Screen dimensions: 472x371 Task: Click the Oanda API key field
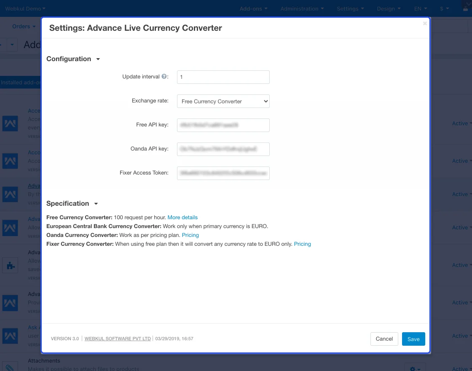223,149
